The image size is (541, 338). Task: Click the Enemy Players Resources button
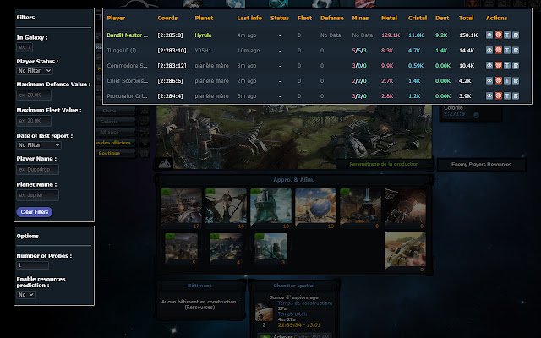click(x=481, y=165)
